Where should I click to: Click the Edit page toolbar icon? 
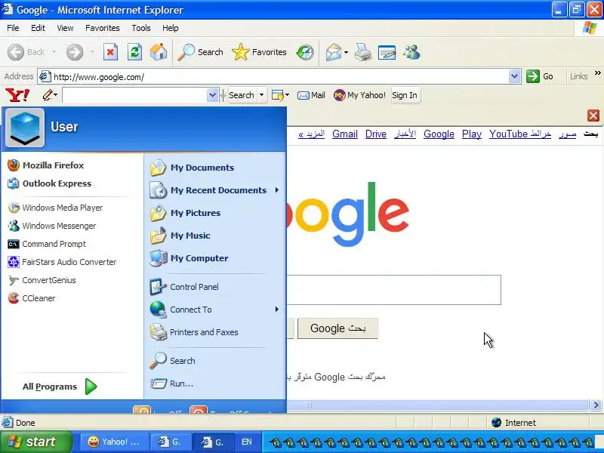coord(387,52)
